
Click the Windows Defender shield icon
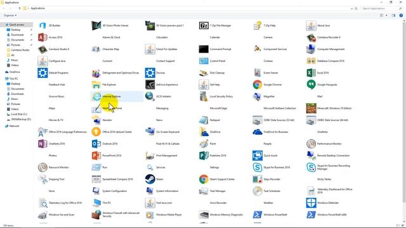click(x=311, y=203)
